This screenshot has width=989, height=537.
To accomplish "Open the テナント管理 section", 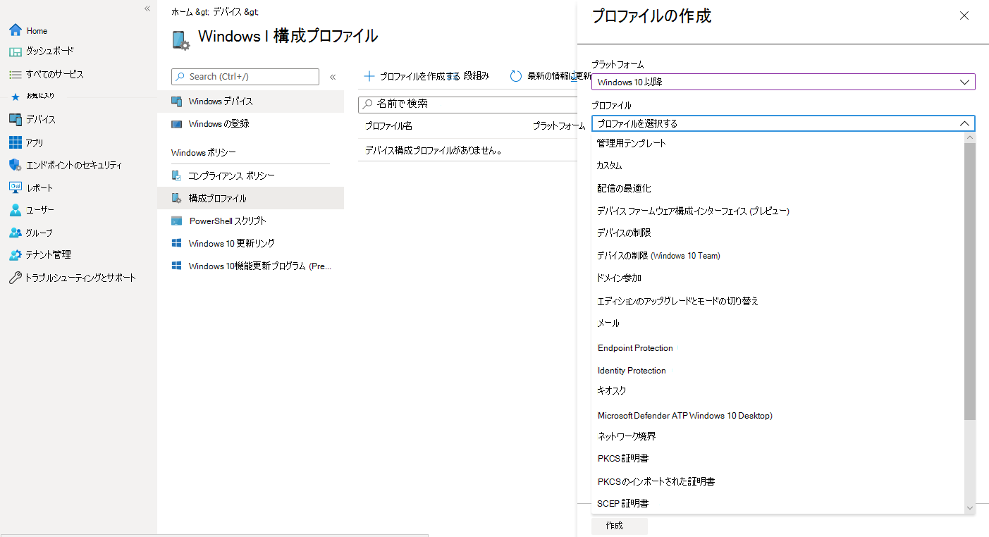I will tap(14, 254).
